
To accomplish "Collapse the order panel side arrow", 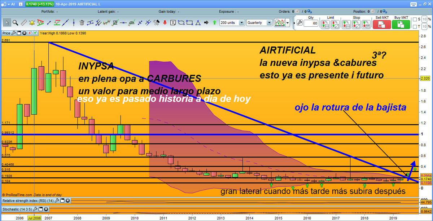I will 294,23.
